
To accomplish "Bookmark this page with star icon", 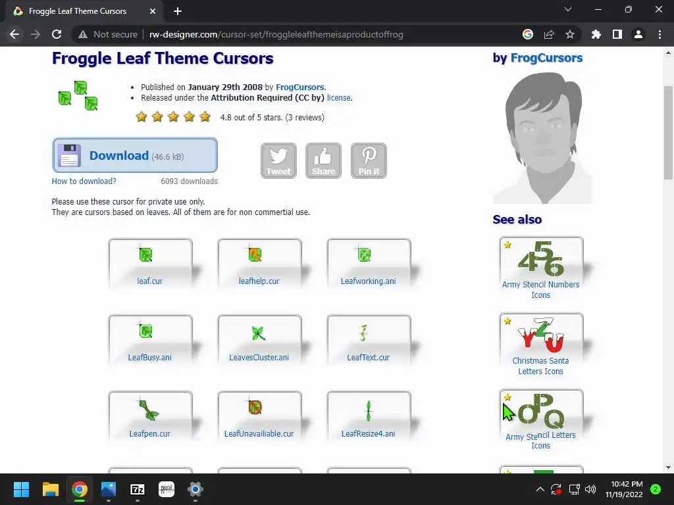I will 570,34.
